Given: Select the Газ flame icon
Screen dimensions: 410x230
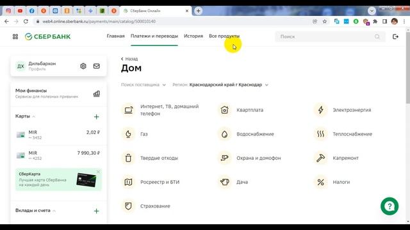Looking at the screenshot, I should (128, 134).
